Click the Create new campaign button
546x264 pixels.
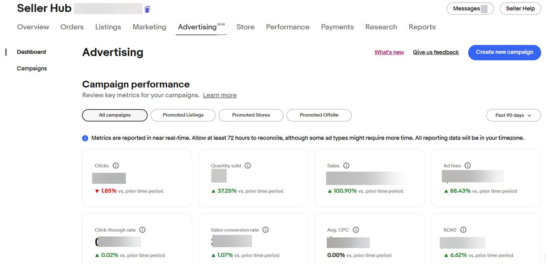[x=504, y=52]
